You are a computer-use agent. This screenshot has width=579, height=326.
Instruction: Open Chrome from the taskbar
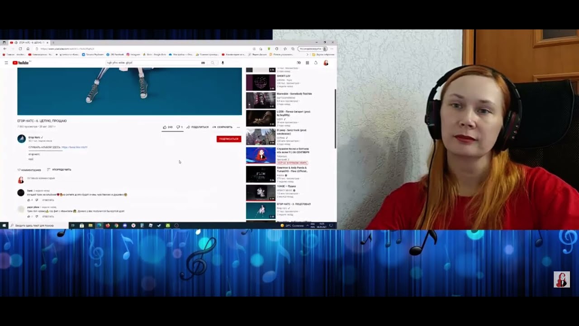(116, 225)
